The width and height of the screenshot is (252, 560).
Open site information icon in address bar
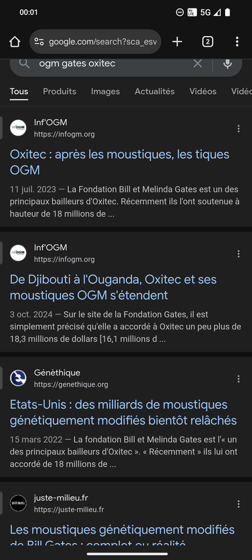pos(39,42)
